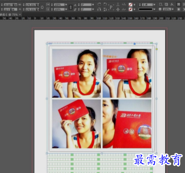The width and height of the screenshot is (185, 173).
Task: Click the Shear Angle stepper arrows
Action: (x=79, y=9)
